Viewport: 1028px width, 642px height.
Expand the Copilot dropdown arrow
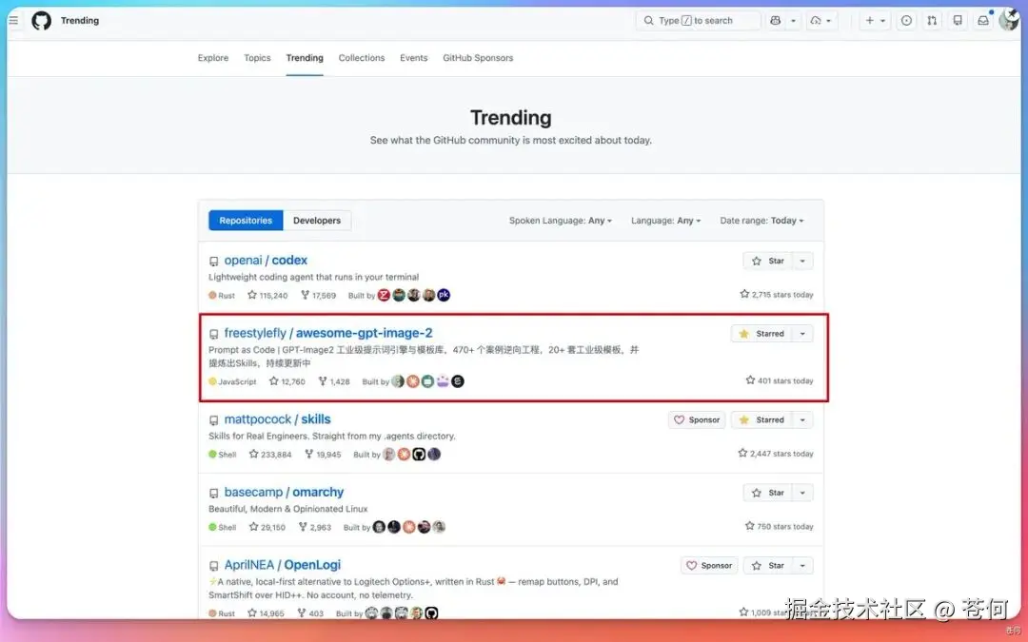(793, 20)
